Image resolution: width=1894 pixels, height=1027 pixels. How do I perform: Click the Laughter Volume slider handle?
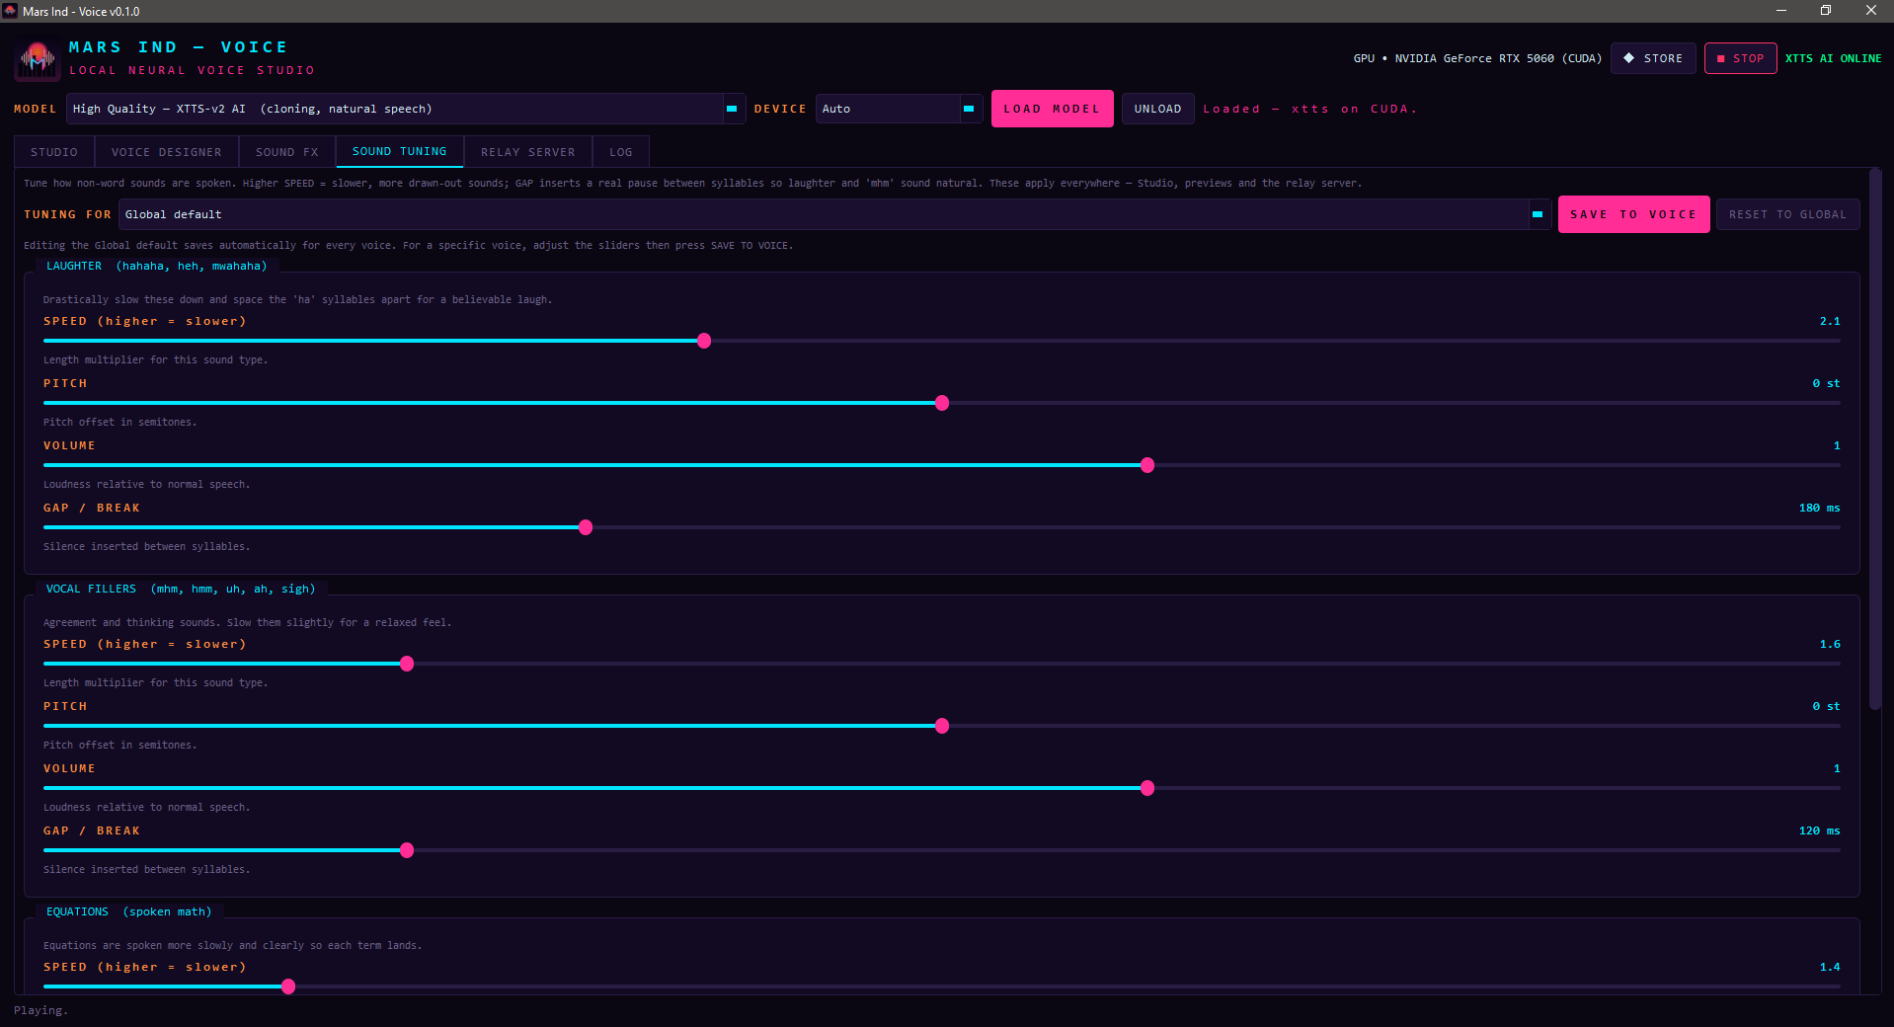coord(1147,465)
